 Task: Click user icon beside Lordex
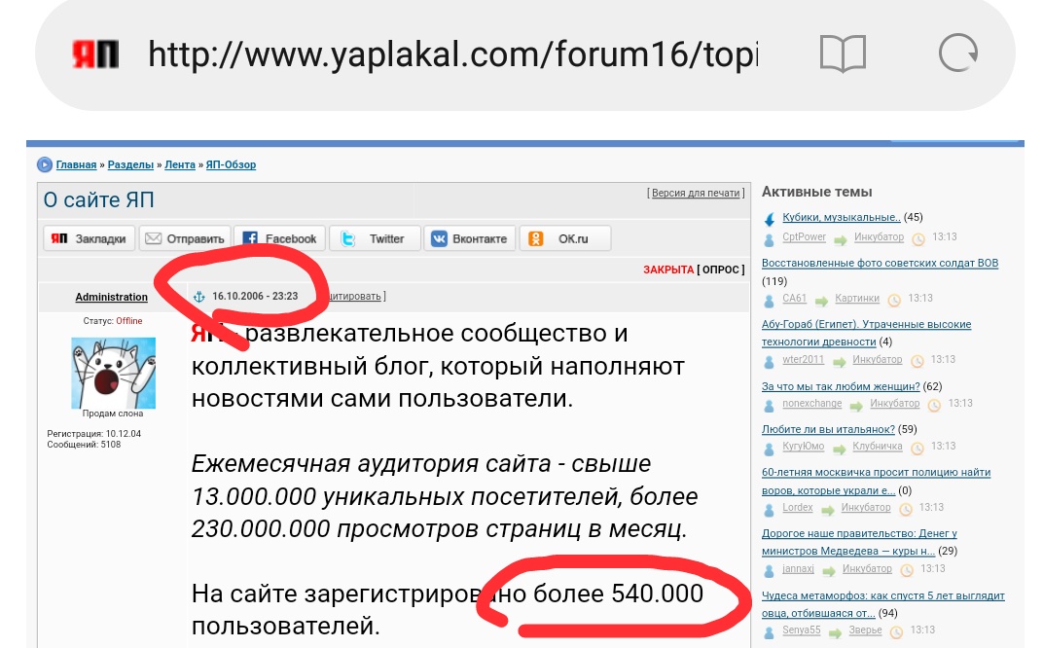[769, 510]
